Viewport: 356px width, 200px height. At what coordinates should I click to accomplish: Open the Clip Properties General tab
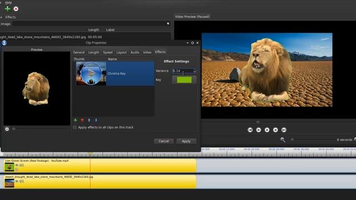[78, 52]
